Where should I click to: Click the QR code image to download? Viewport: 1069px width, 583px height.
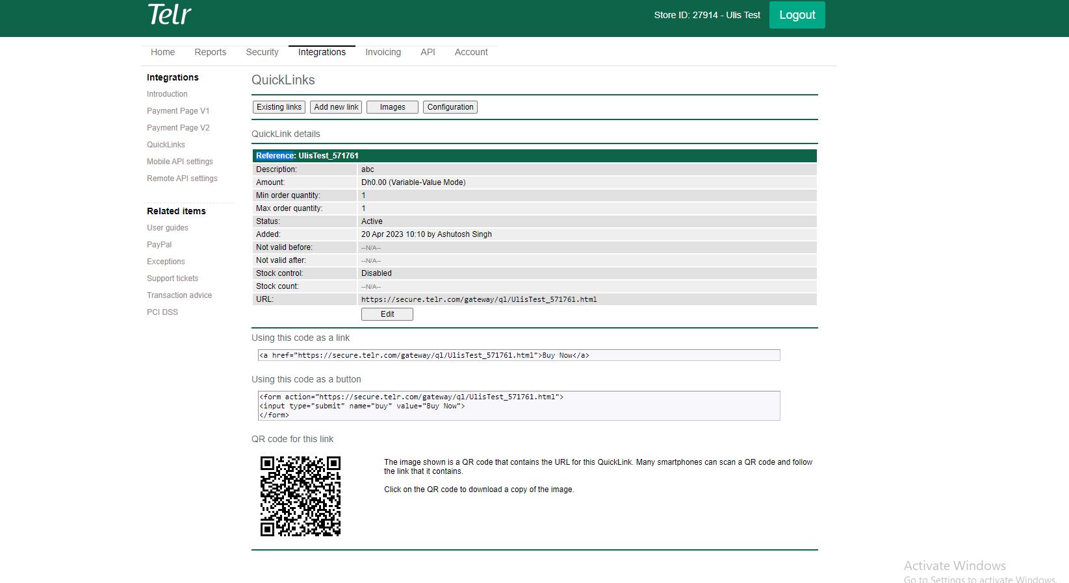(300, 496)
